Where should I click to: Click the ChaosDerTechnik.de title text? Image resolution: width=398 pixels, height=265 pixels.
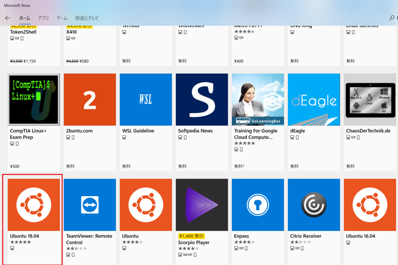368,131
